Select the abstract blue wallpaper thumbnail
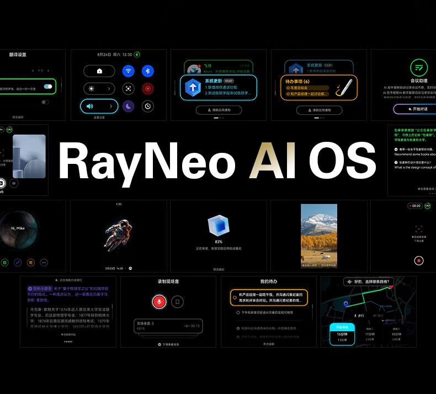The height and width of the screenshot is (394, 436). tap(29, 156)
